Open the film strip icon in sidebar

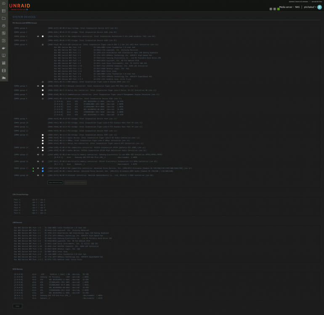coord(4,71)
